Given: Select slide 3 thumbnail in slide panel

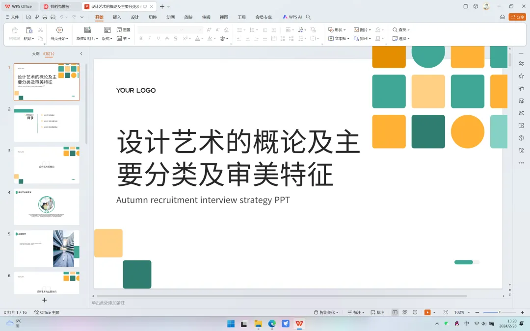Looking at the screenshot, I should [47, 165].
